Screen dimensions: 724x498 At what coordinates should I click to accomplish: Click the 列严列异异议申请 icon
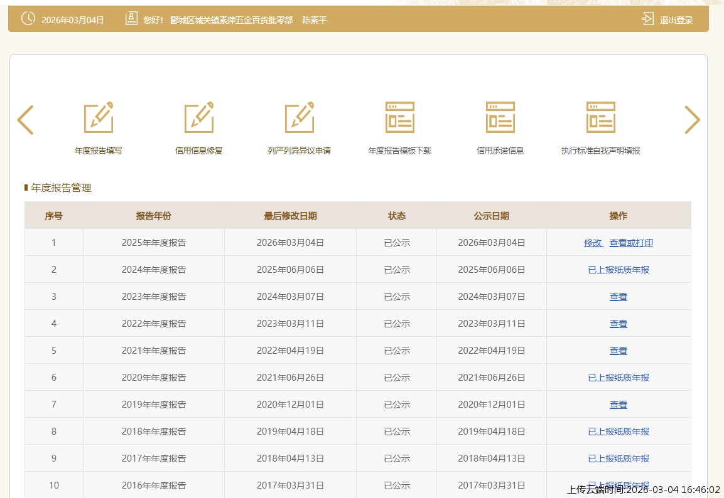point(300,117)
